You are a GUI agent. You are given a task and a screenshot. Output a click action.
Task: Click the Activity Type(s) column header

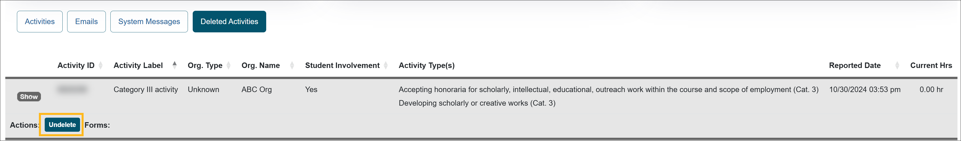click(426, 66)
